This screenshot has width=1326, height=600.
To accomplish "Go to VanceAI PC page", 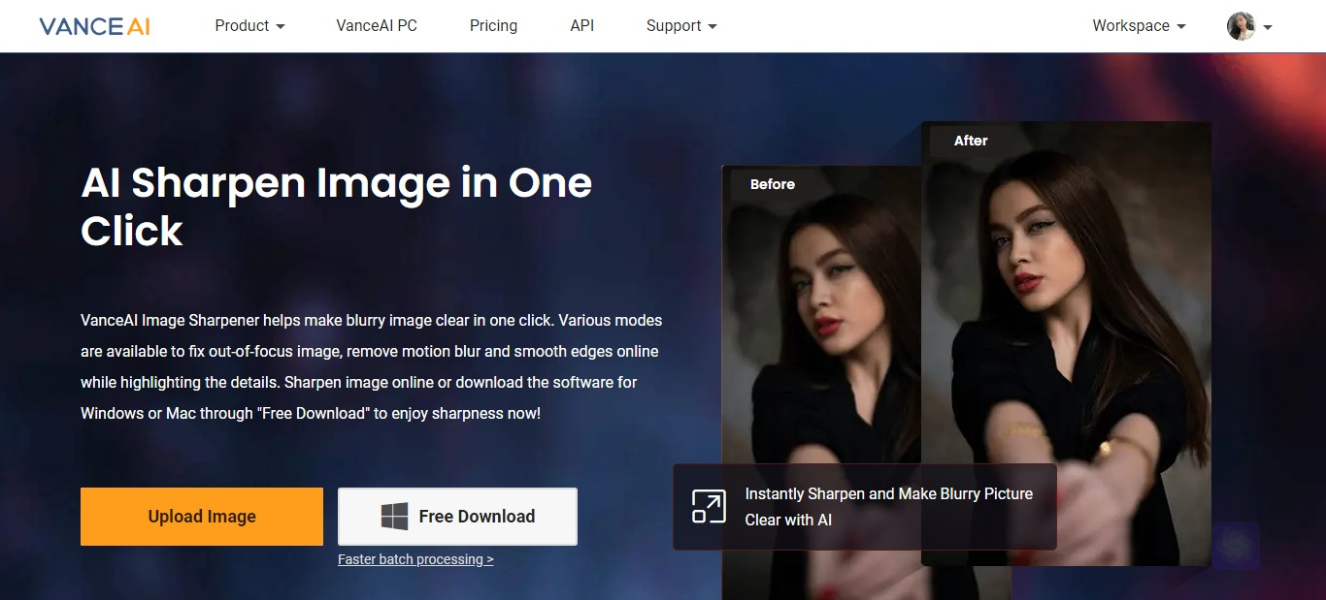I will (377, 26).
